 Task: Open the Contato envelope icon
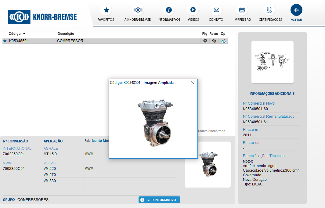216,10
